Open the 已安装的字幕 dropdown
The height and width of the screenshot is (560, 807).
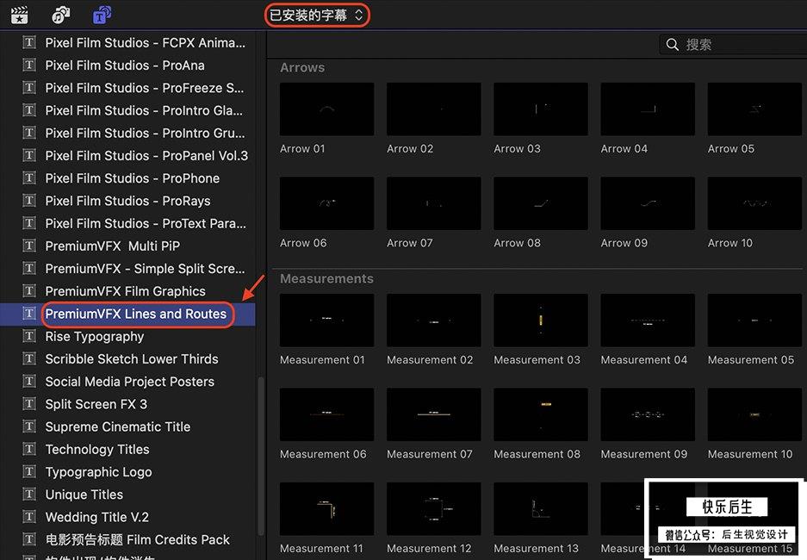(x=317, y=16)
